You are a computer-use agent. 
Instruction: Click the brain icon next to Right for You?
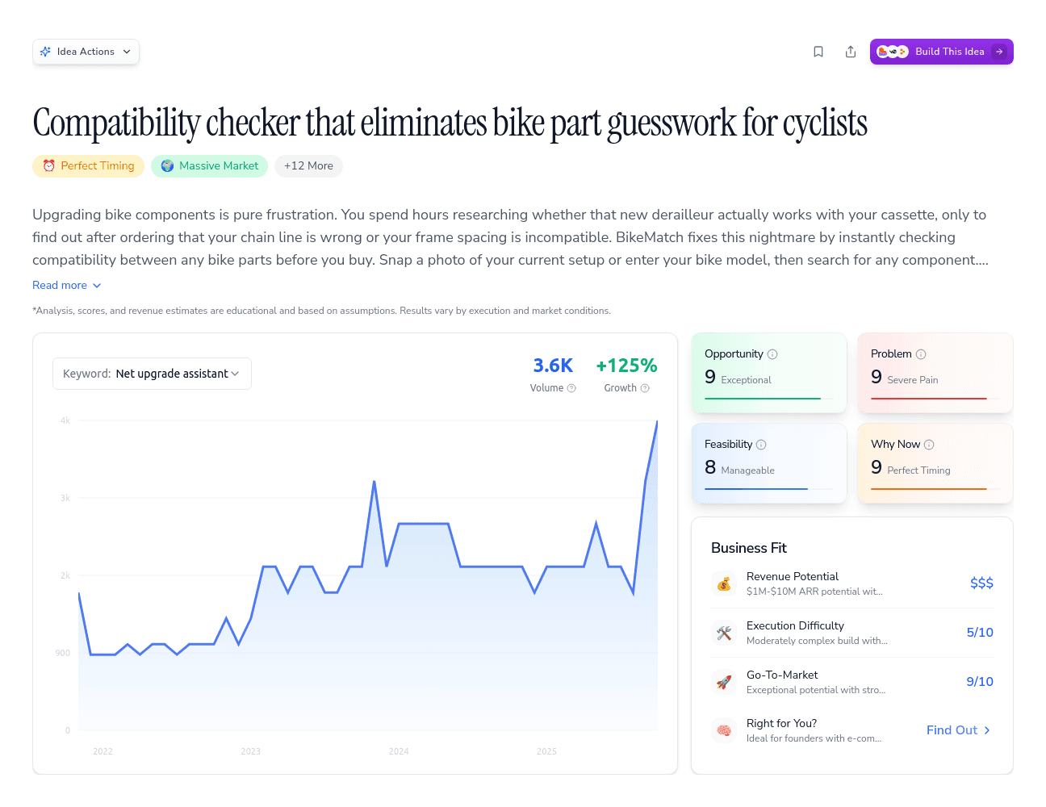[724, 730]
